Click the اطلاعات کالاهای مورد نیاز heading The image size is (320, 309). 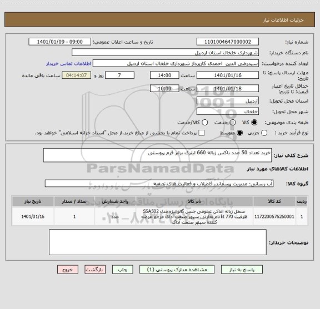[x=278, y=169]
